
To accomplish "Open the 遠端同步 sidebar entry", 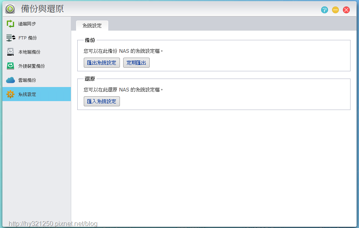I will (x=37, y=24).
